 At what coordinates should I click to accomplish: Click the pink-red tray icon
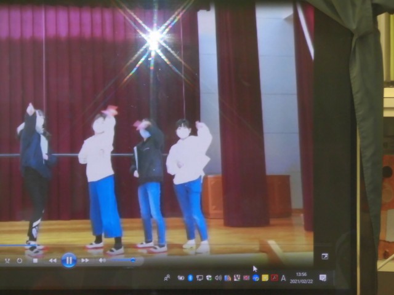[246, 278]
